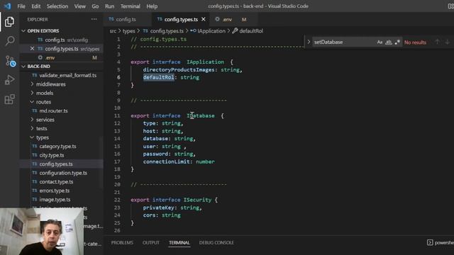This screenshot has width=454, height=255.
Task: Click defaultRol in the breadcrumb
Action: [250, 31]
